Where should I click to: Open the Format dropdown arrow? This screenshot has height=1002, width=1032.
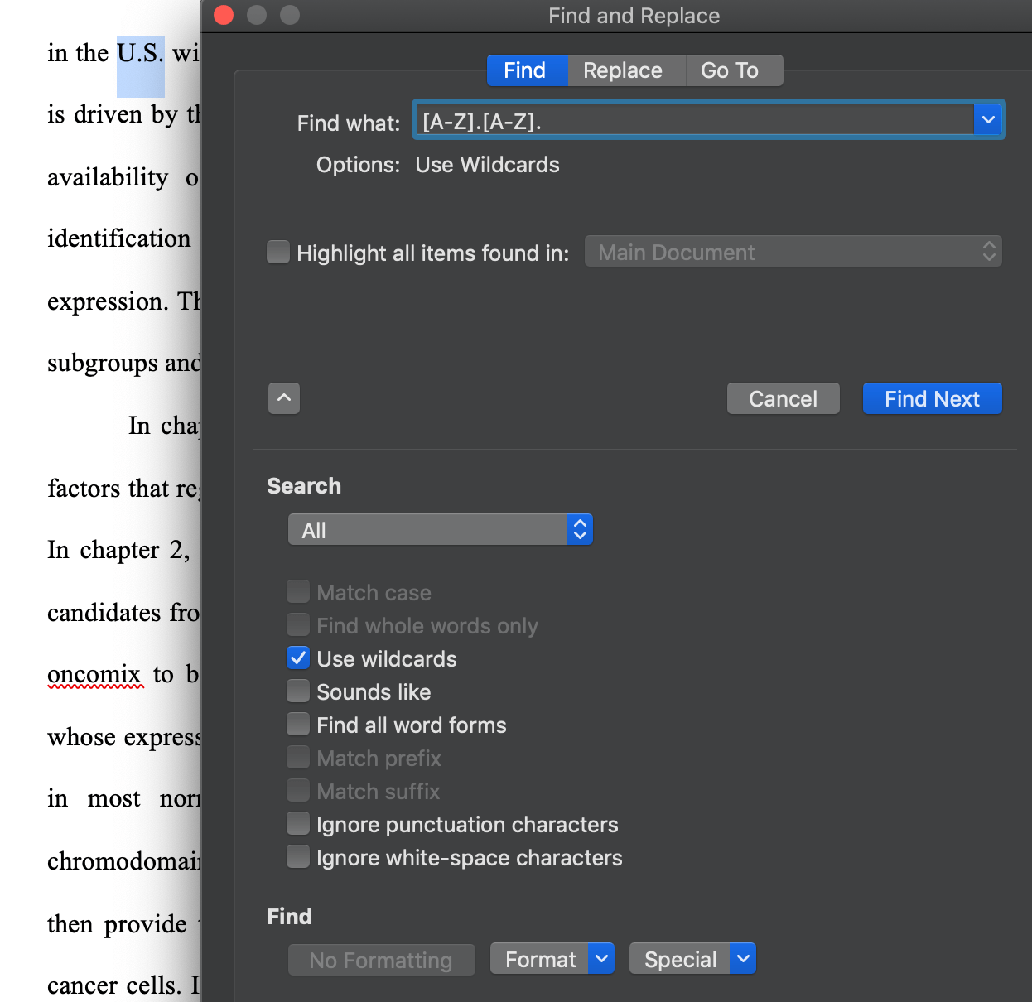602,959
